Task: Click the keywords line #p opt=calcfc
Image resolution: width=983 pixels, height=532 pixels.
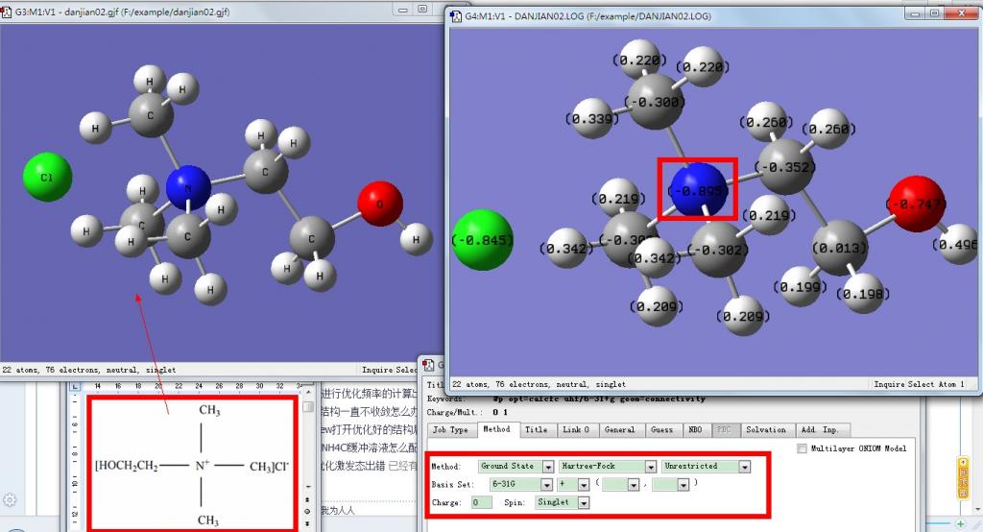Action: coord(599,399)
